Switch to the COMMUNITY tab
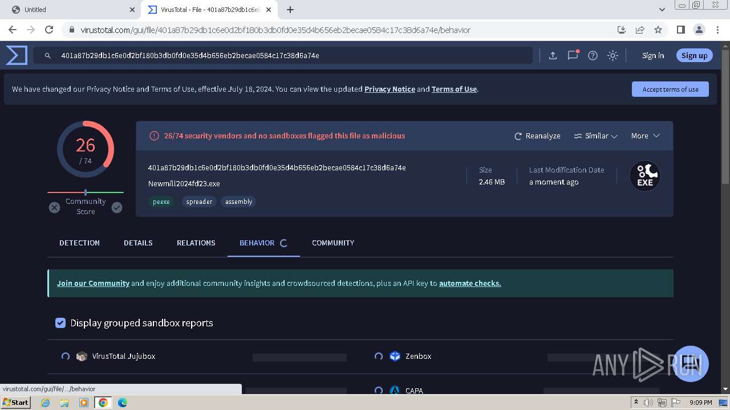Viewport: 730px width, 410px height. [333, 243]
